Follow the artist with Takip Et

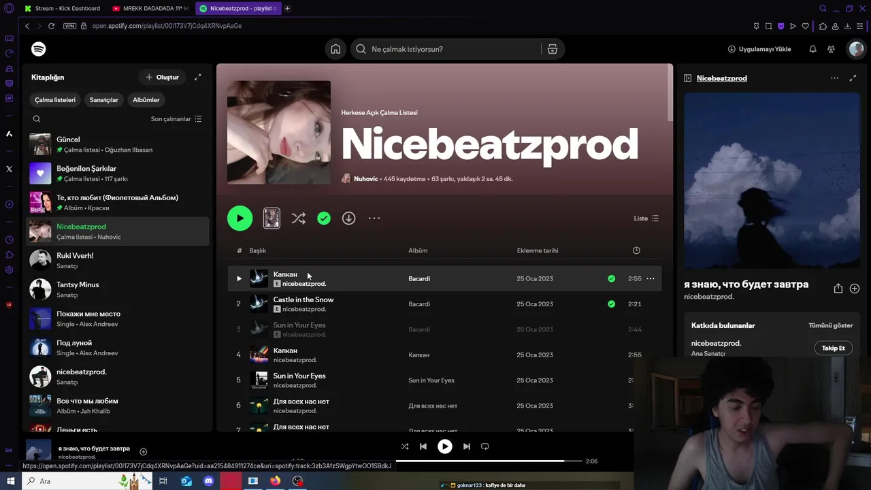tap(833, 348)
